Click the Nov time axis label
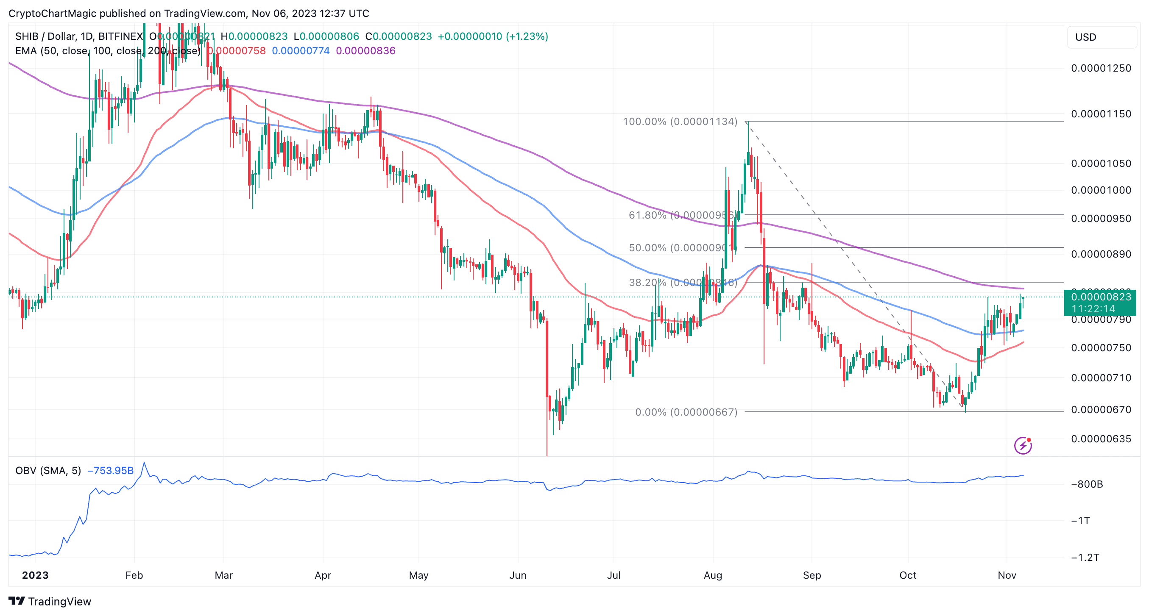This screenshot has height=616, width=1149. (x=1006, y=575)
